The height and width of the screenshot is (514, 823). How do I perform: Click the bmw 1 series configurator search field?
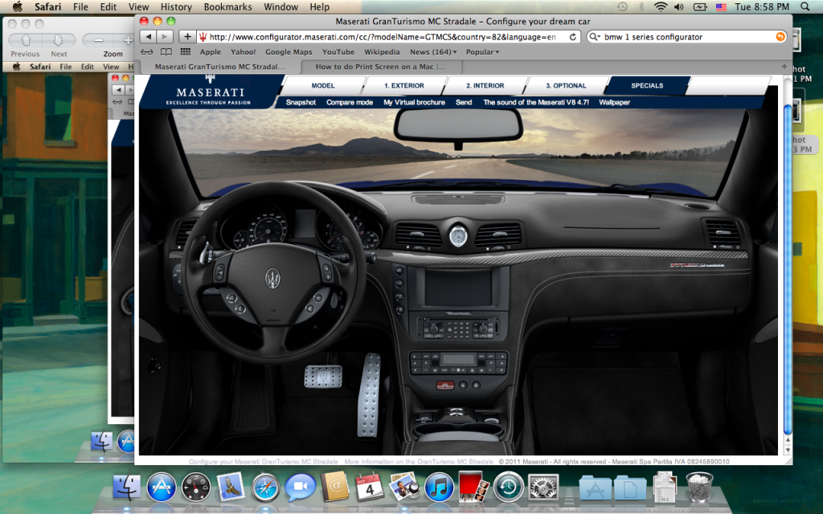tap(688, 37)
